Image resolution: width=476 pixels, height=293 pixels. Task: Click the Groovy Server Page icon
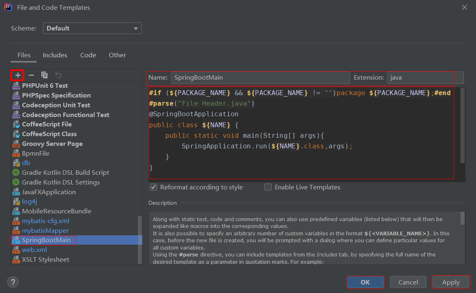pos(16,144)
